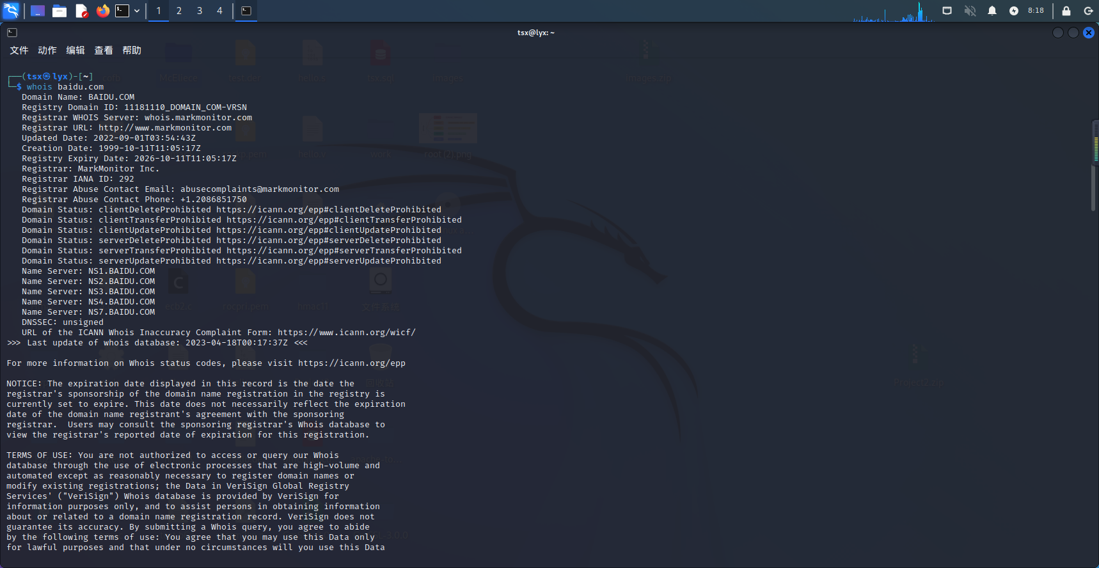Launch Firefox from the top panel
Image resolution: width=1099 pixels, height=568 pixels.
102,11
